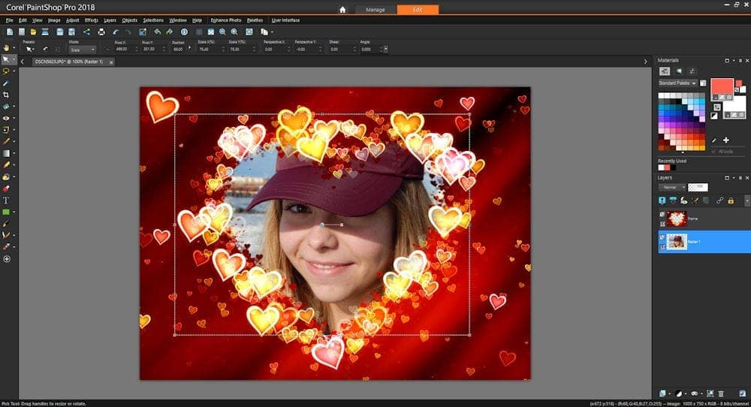The width and height of the screenshot is (751, 407).
Task: Click the Home icon at the top
Action: pyautogui.click(x=342, y=10)
